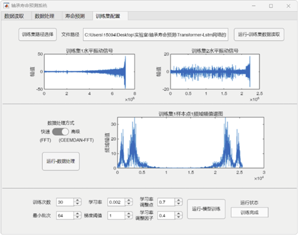The width and height of the screenshot is (298, 235).
Task: Click 运行-训练集数据读取 button
Action: 259,35
